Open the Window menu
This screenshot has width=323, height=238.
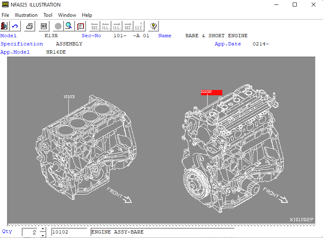click(x=67, y=15)
